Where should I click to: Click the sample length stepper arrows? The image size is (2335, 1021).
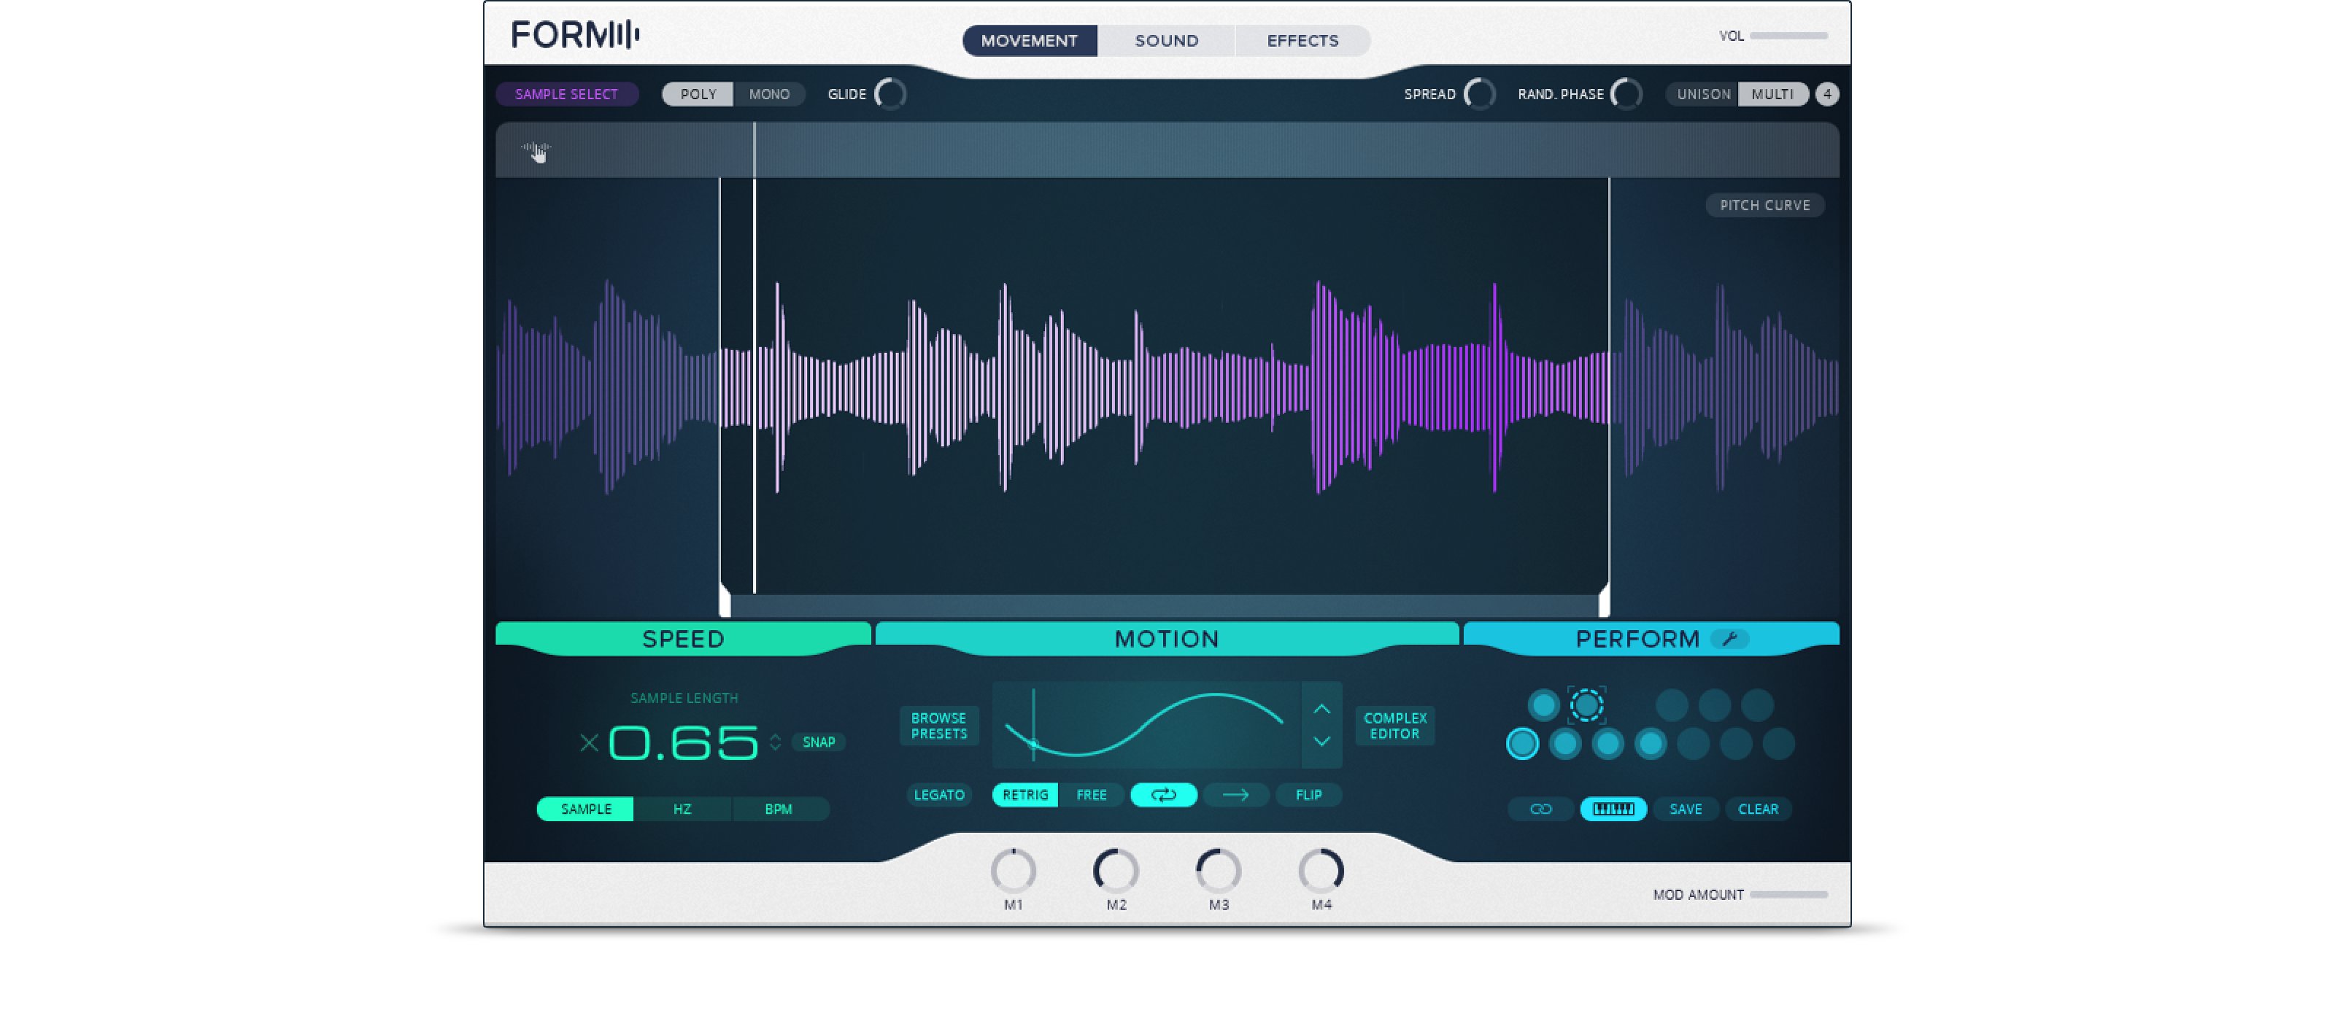point(775,742)
